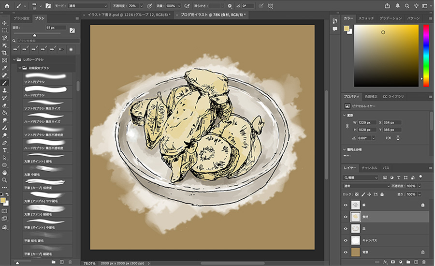Click the Share icon in the top bar

click(387, 6)
